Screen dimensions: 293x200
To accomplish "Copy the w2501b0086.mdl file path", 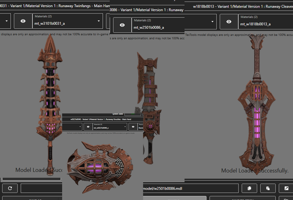I will click(249, 188).
